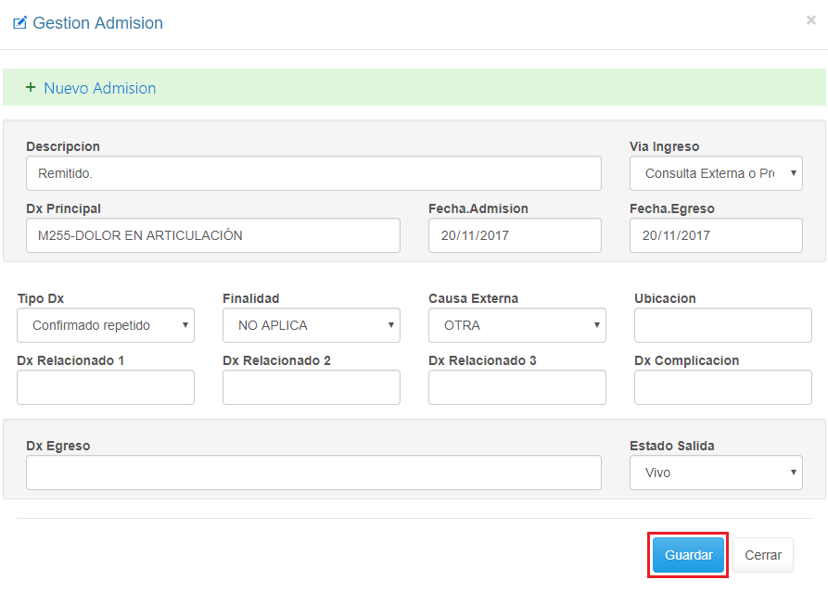
Task: Open the Finalidad dropdown
Action: (x=312, y=325)
